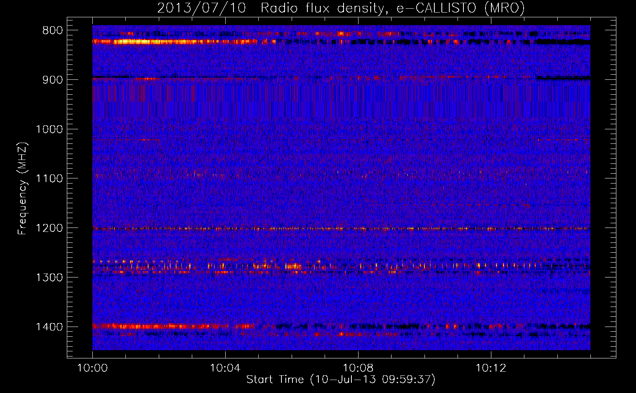
Task: Click the 1300 frequency tick label
Action: point(49,277)
